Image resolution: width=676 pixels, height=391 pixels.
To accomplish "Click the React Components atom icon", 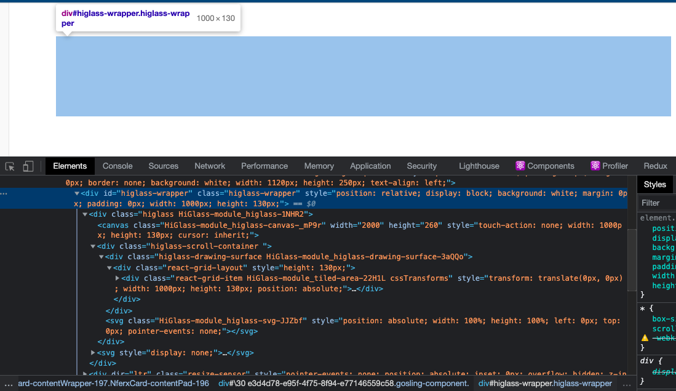I will point(520,166).
